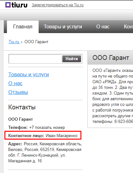Click the 'Контактное лицо:' label
Image resolution: width=133 pixels, height=173 pixels.
tap(26, 136)
